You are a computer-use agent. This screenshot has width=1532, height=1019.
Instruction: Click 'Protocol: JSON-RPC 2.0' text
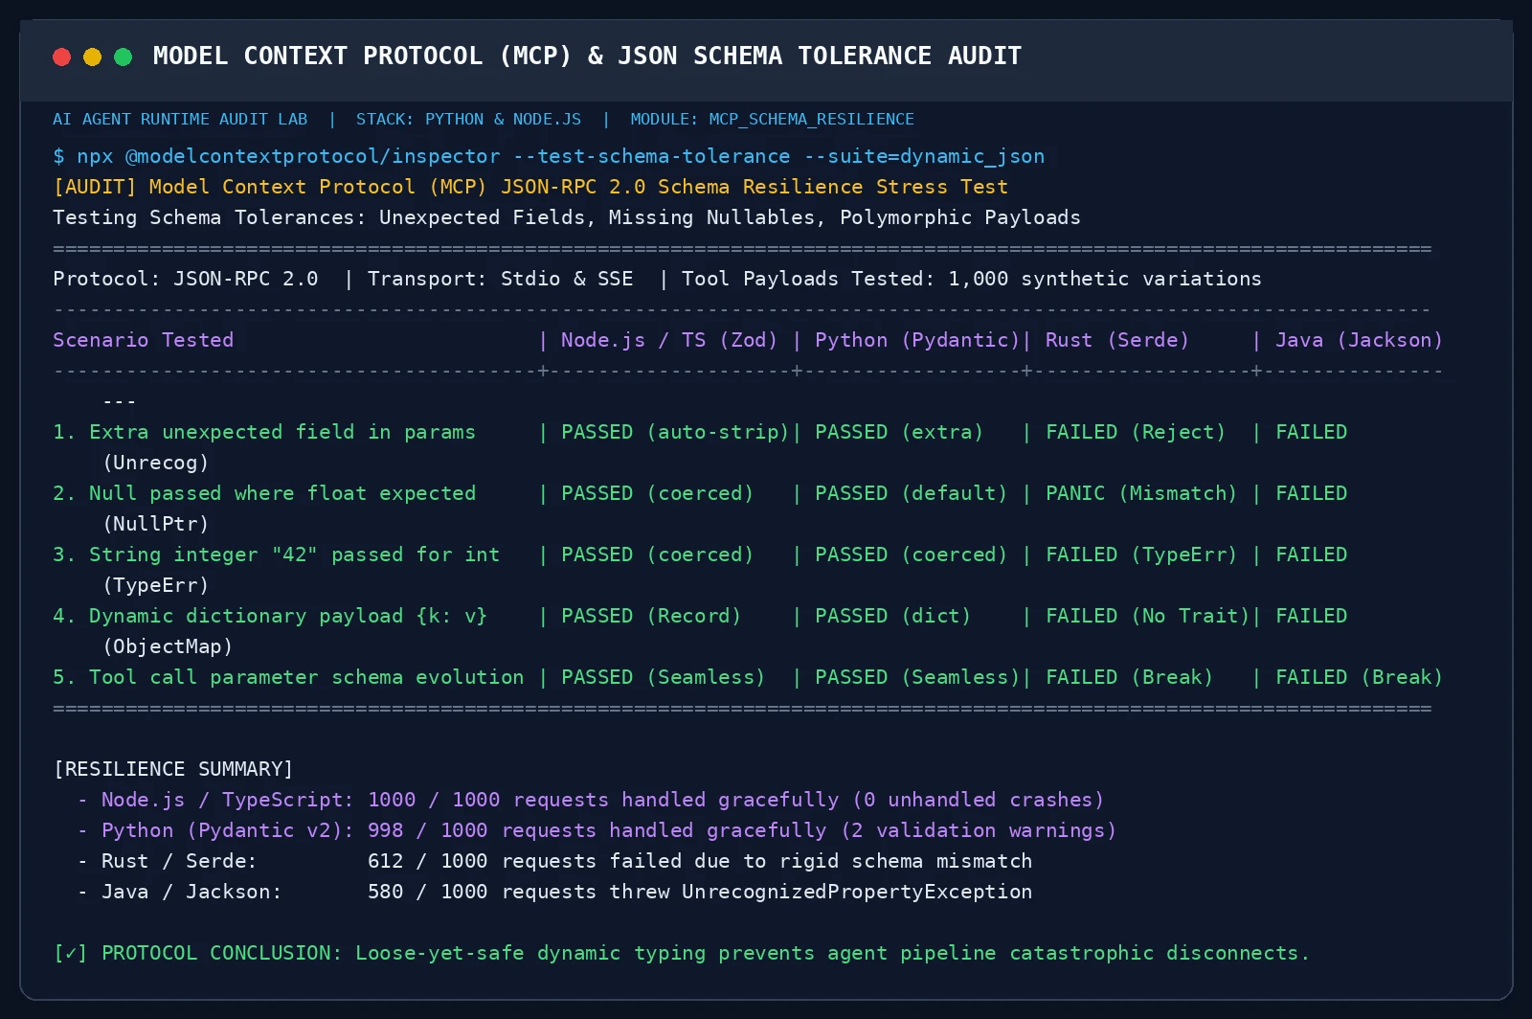point(186,279)
